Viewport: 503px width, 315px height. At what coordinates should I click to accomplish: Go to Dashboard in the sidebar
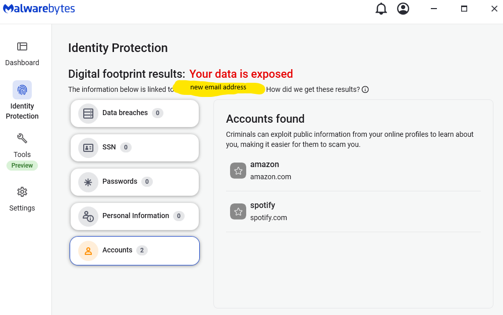pos(22,54)
